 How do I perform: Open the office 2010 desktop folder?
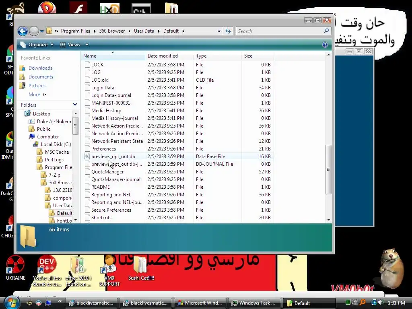(78, 271)
